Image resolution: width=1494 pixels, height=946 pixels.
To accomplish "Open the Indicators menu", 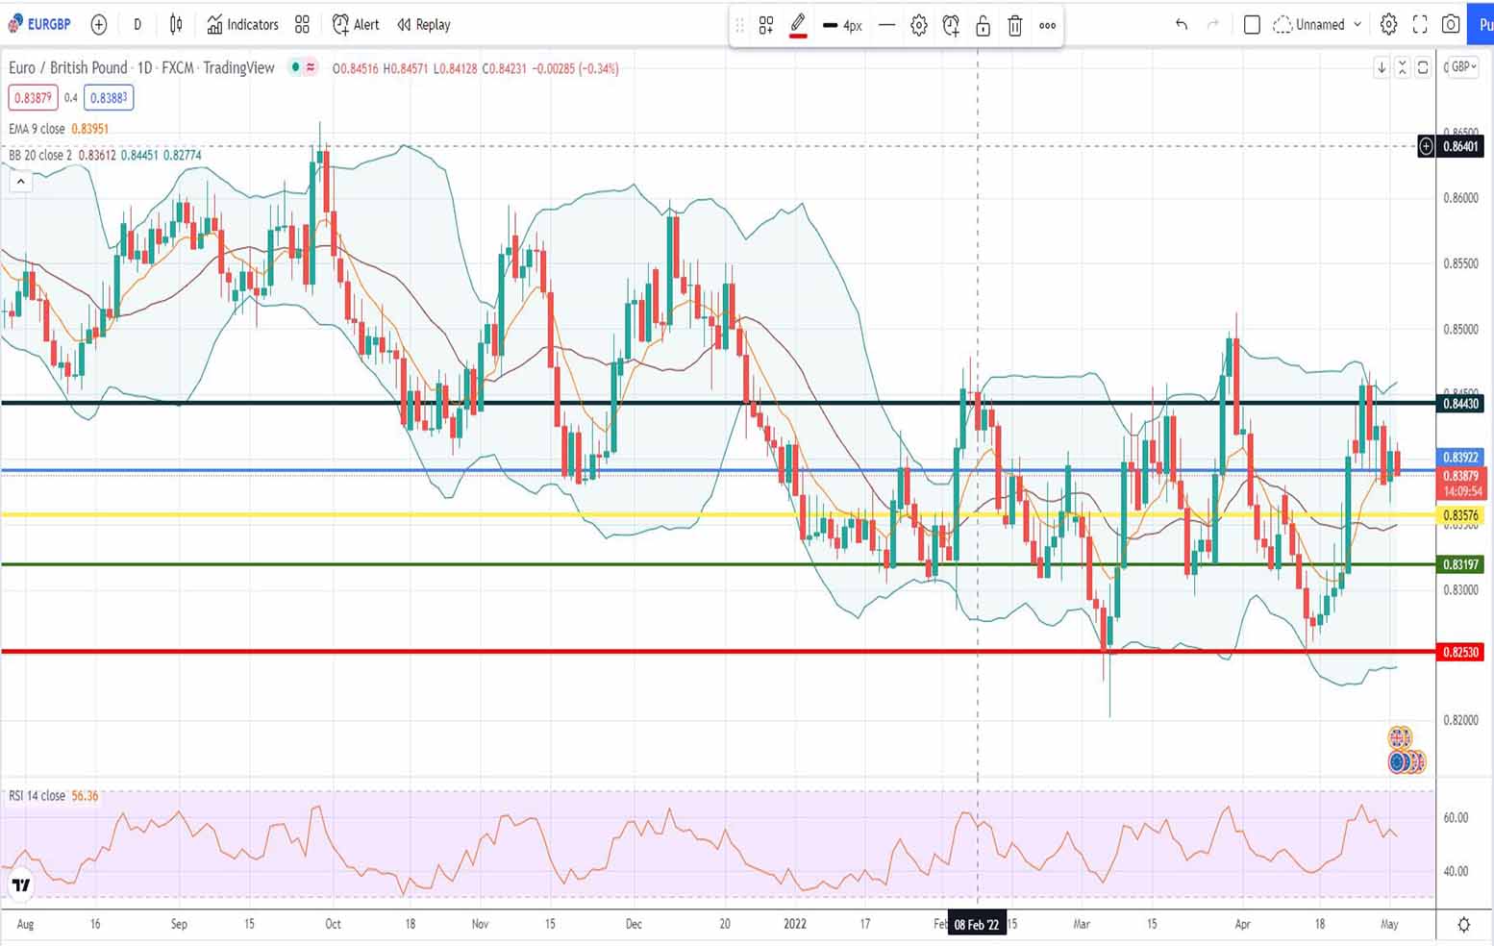I will click(x=242, y=25).
